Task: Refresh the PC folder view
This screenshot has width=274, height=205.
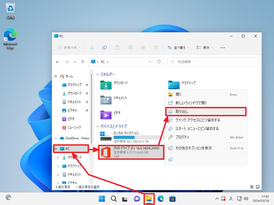Action: (159, 62)
